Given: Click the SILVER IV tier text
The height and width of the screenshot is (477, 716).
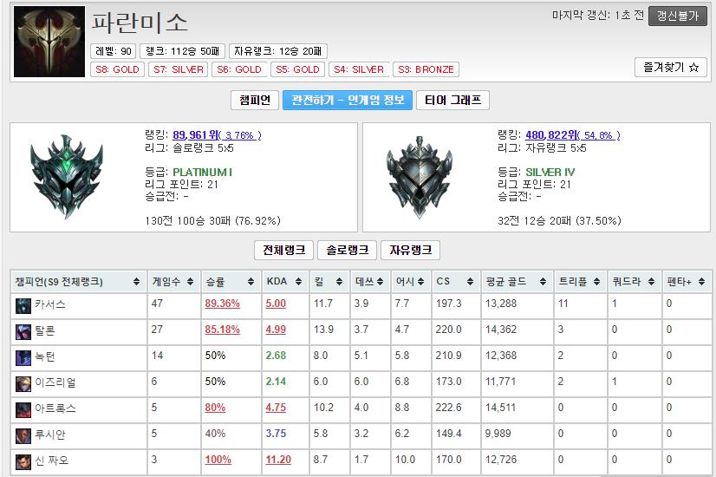Looking at the screenshot, I should (x=550, y=173).
